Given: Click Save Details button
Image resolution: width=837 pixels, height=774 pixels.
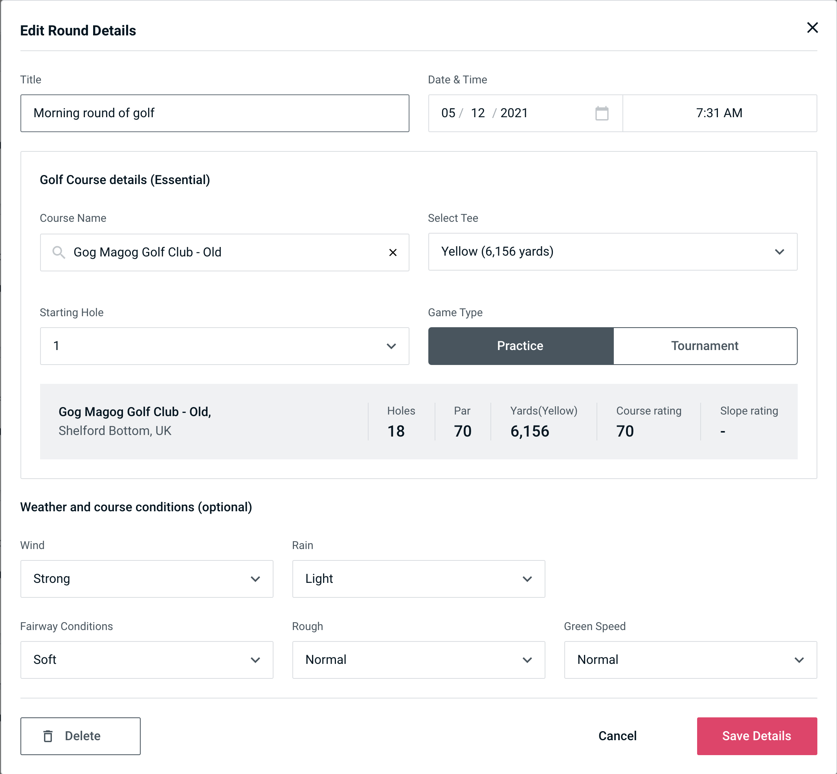Looking at the screenshot, I should point(756,735).
